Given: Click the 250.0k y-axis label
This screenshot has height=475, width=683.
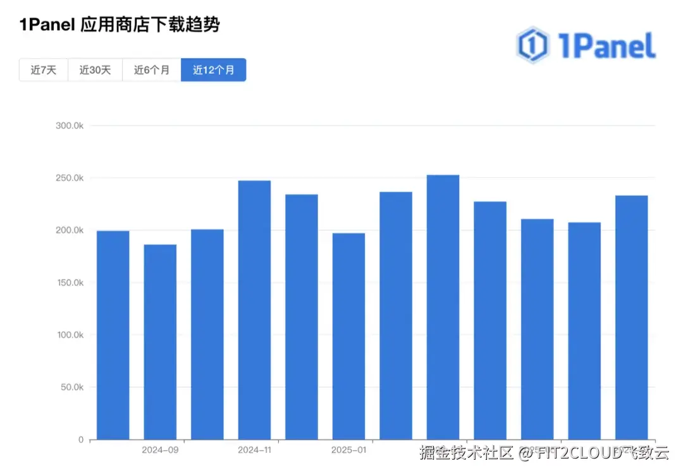Looking at the screenshot, I should pos(70,178).
